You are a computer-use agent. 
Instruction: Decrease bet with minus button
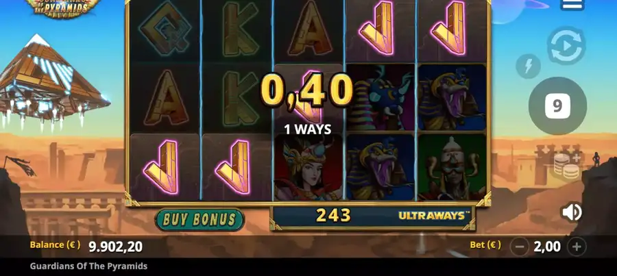520,247
